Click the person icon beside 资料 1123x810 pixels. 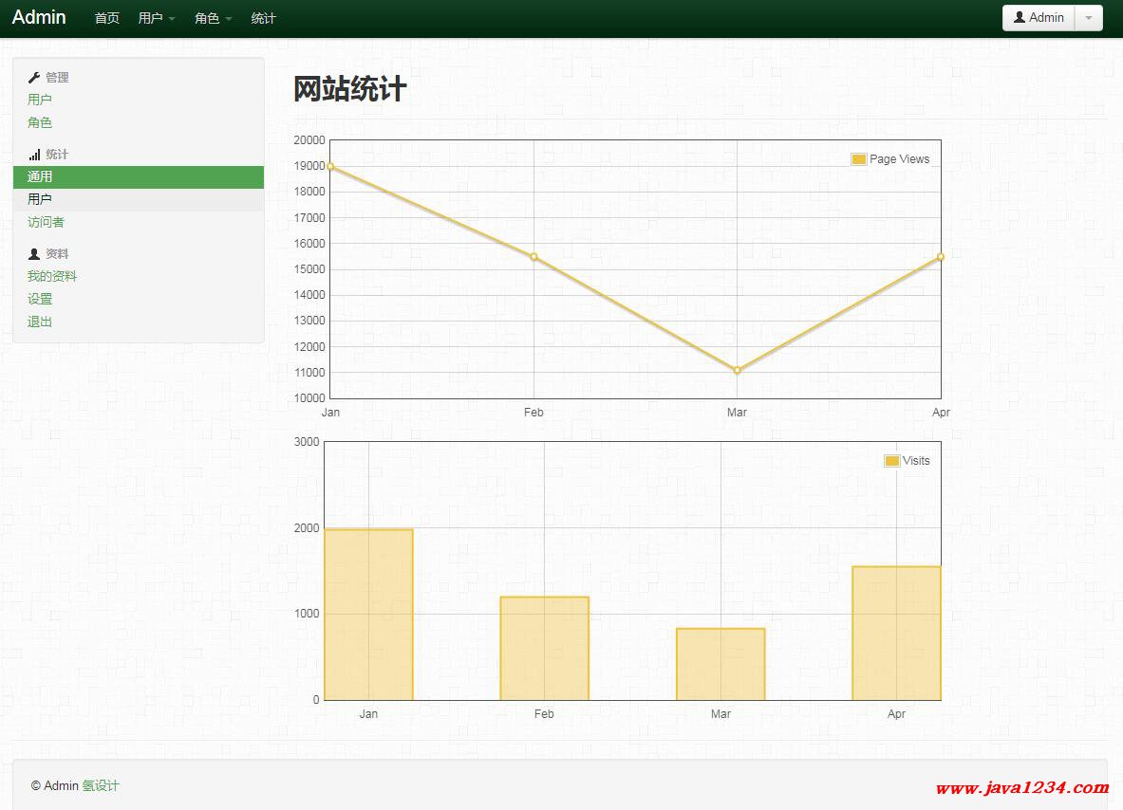click(33, 254)
